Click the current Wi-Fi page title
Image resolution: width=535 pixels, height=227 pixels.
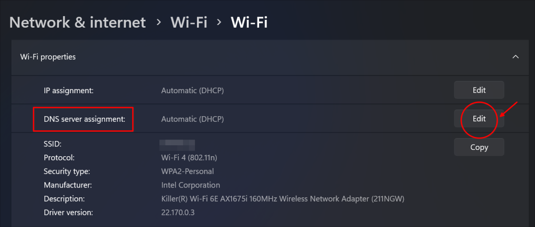(249, 22)
